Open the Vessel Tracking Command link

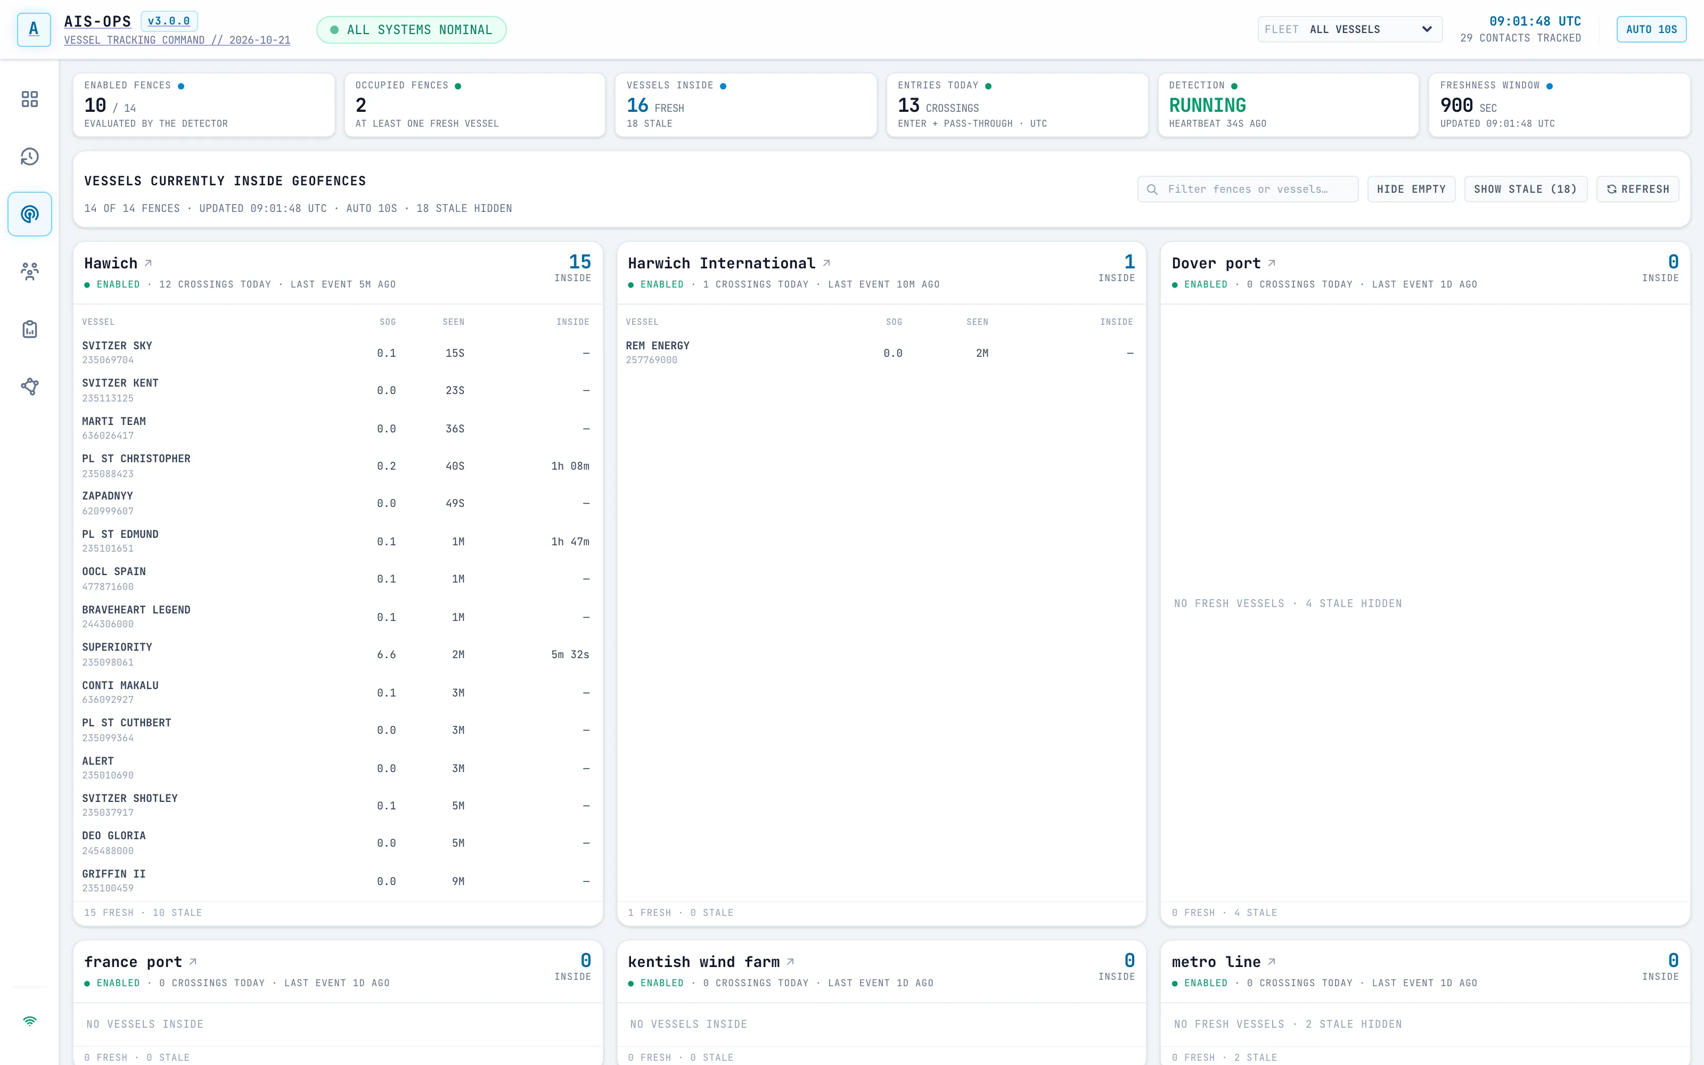pyautogui.click(x=177, y=40)
